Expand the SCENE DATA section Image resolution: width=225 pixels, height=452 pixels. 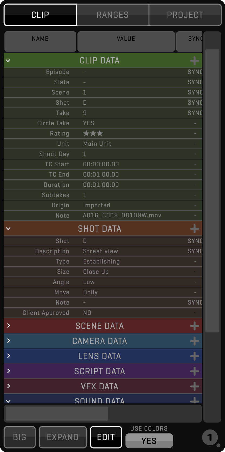click(x=9, y=326)
